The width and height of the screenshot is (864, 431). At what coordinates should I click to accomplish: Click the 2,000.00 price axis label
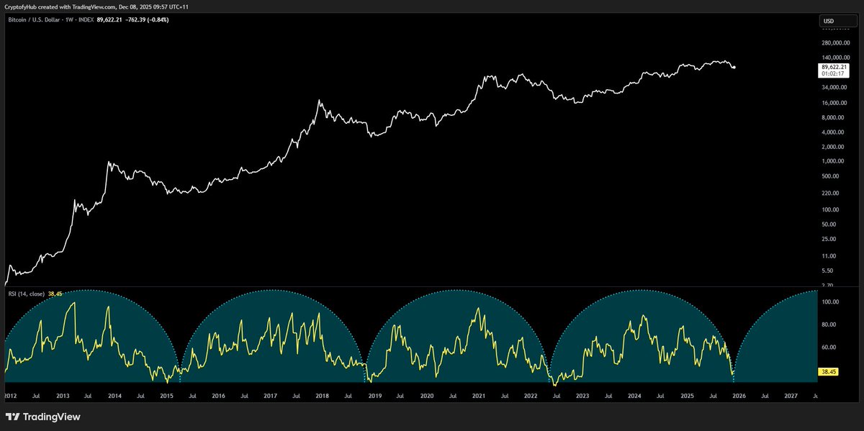[x=833, y=147]
